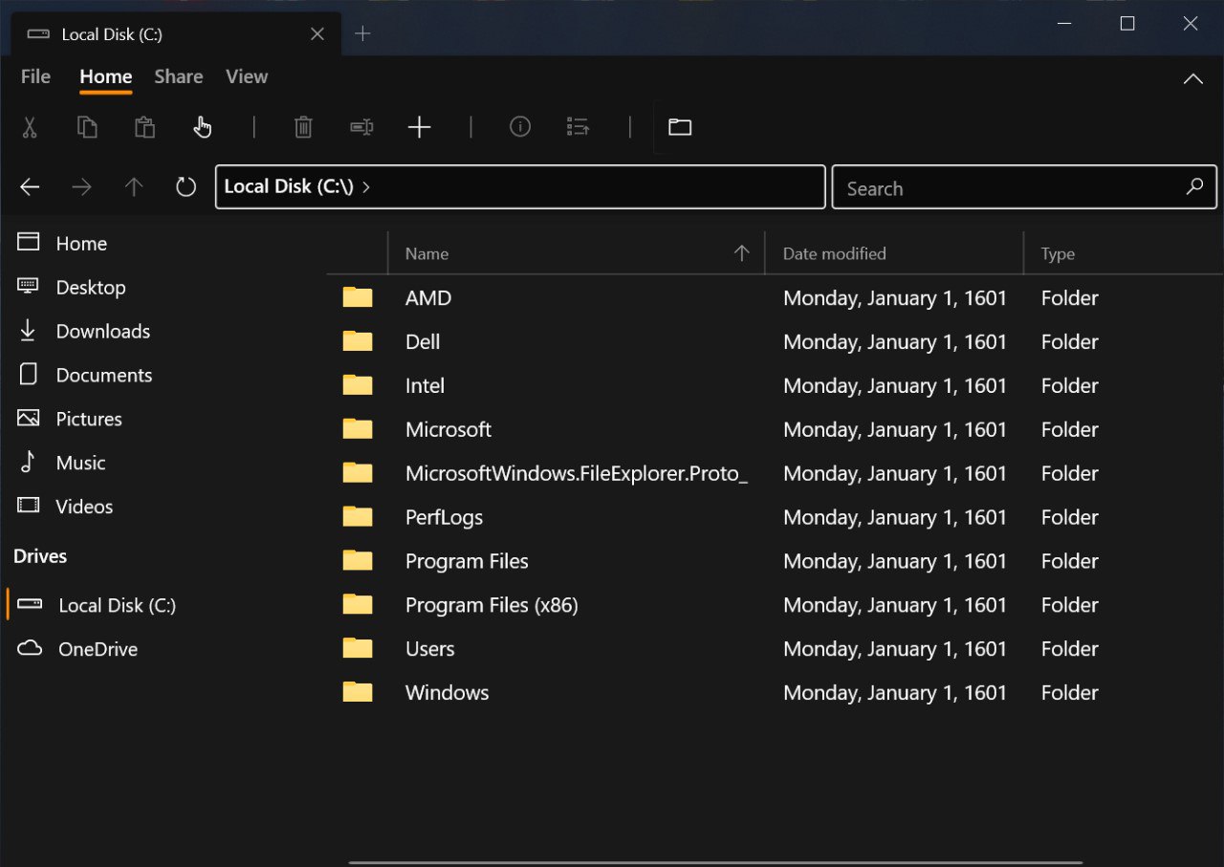The height and width of the screenshot is (867, 1224).
Task: Click the list sort options icon
Action: 578,126
